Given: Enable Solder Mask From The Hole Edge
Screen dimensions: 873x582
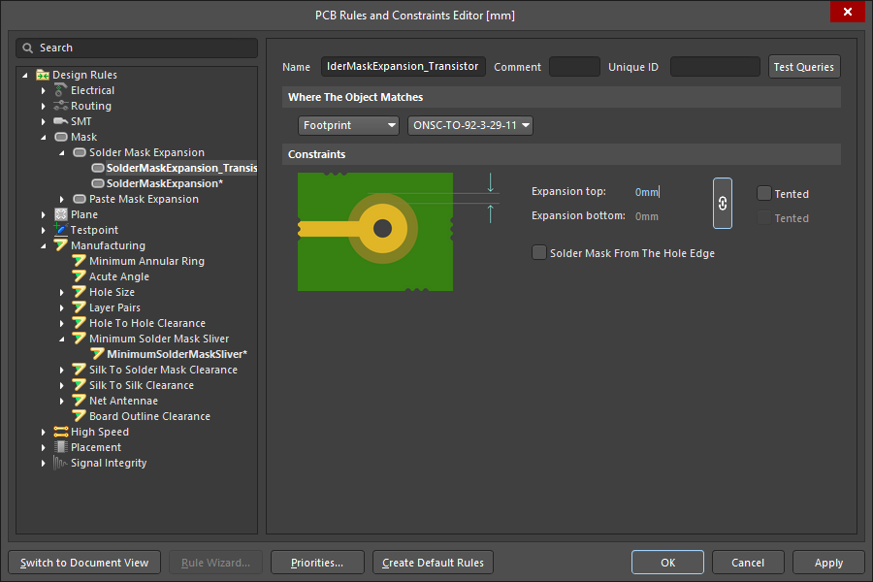Looking at the screenshot, I should 539,253.
